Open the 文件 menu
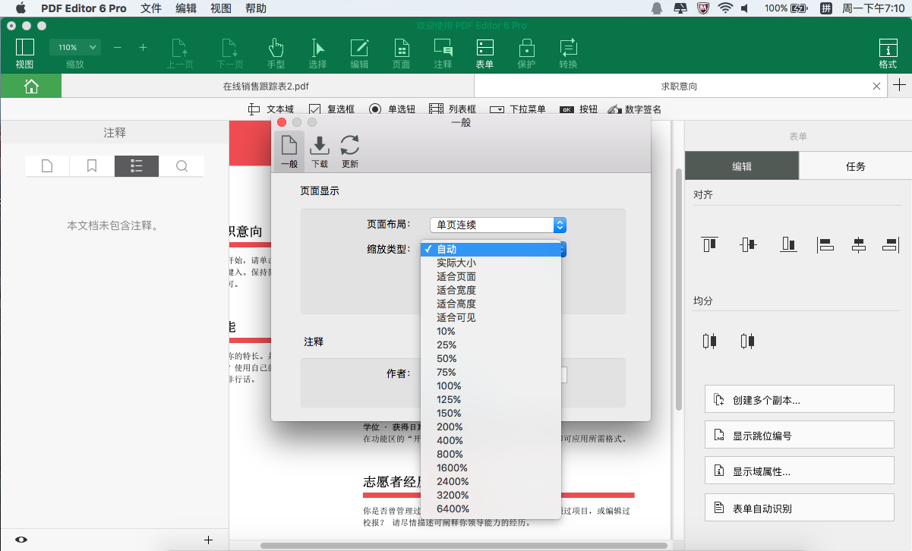The height and width of the screenshot is (551, 912). tap(151, 8)
